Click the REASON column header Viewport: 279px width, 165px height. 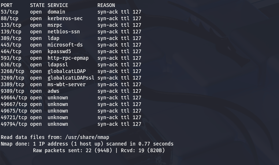pyautogui.click(x=106, y=5)
